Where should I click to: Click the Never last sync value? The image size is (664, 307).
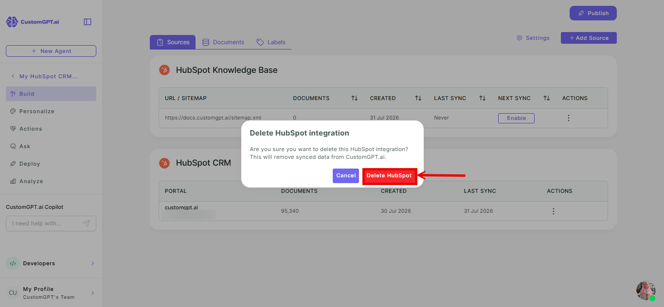pyautogui.click(x=442, y=118)
